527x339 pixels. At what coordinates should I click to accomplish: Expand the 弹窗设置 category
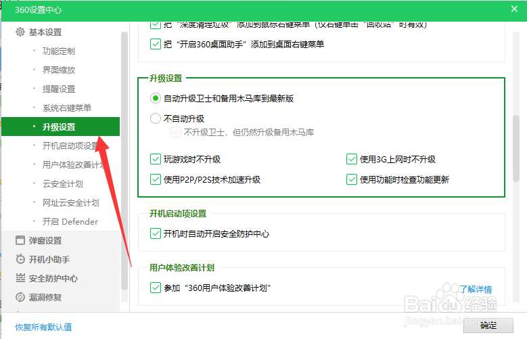pyautogui.click(x=45, y=240)
